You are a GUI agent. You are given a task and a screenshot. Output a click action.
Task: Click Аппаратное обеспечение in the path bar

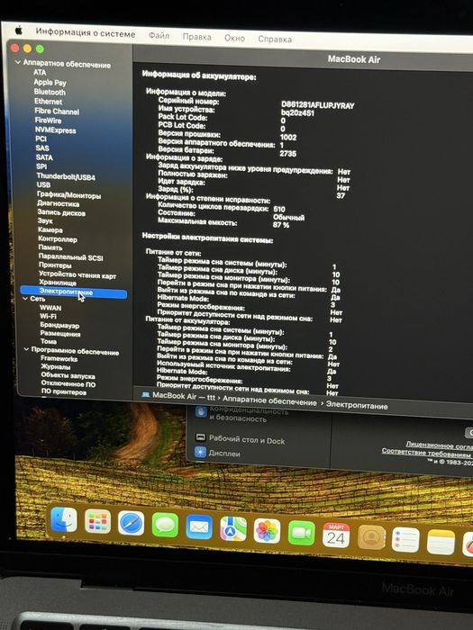(x=270, y=400)
